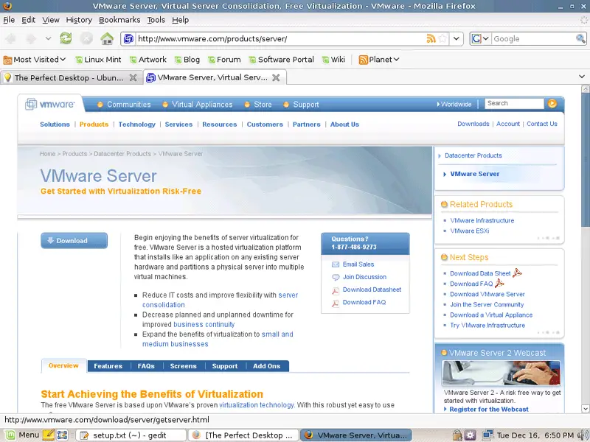Open the History menu

pos(79,20)
